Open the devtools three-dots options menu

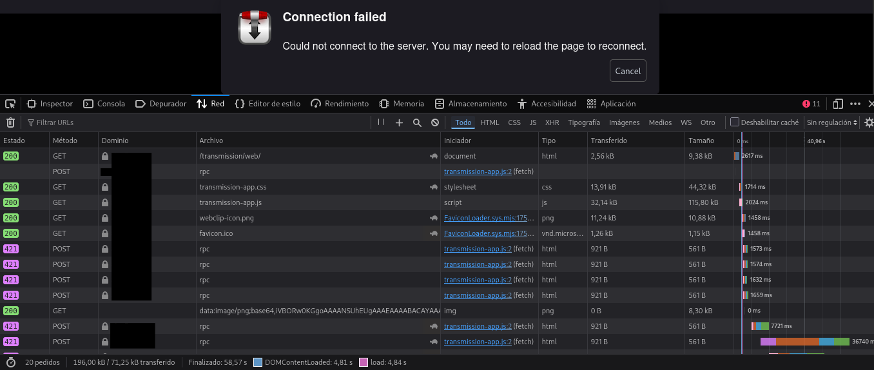tap(855, 104)
